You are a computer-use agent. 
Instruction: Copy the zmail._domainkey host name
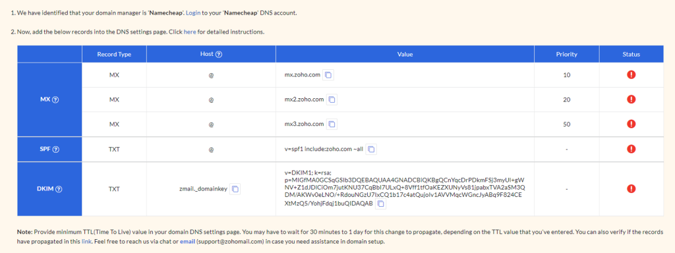[235, 188]
